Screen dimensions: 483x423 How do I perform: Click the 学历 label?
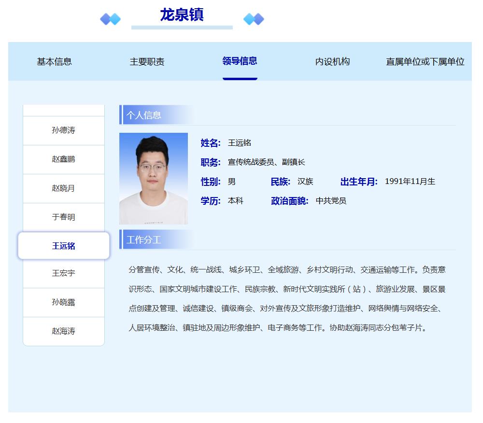211,201
